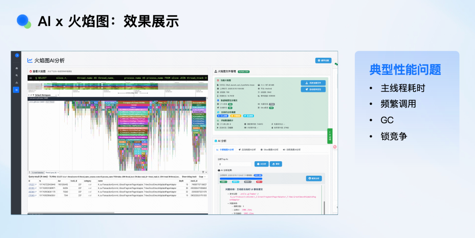This screenshot has width=475, height=238.
Task: Click the upper blue upload file button
Action: point(313,83)
